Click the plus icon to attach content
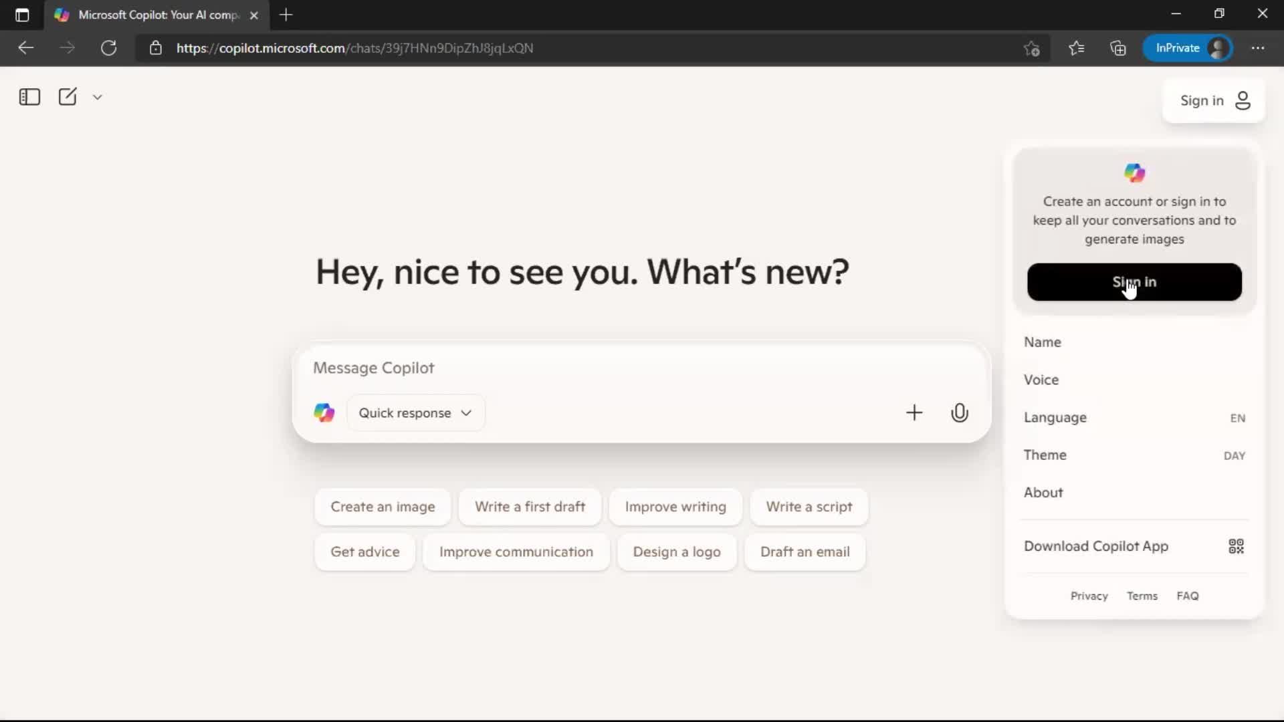Image resolution: width=1284 pixels, height=722 pixels. coord(914,412)
